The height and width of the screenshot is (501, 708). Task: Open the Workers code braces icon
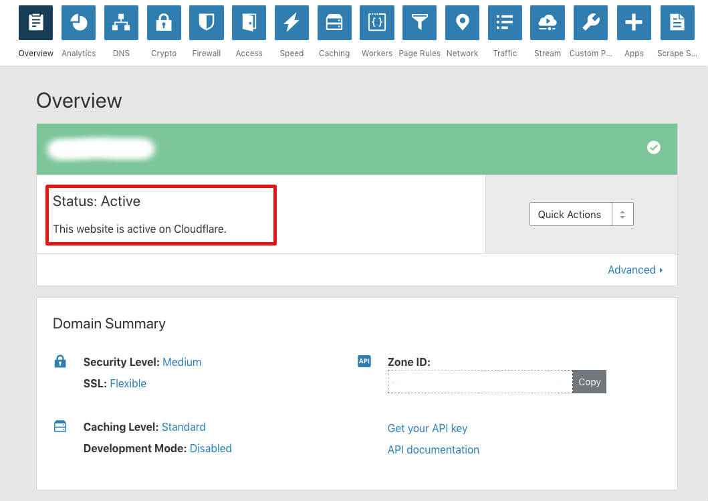click(x=377, y=23)
